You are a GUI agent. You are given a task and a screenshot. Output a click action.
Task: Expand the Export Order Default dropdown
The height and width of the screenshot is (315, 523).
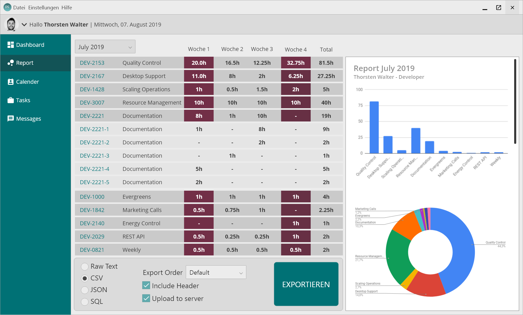pos(216,272)
